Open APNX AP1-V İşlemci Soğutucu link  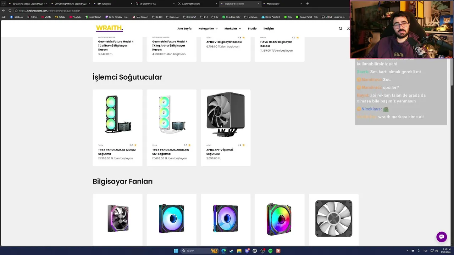220,152
